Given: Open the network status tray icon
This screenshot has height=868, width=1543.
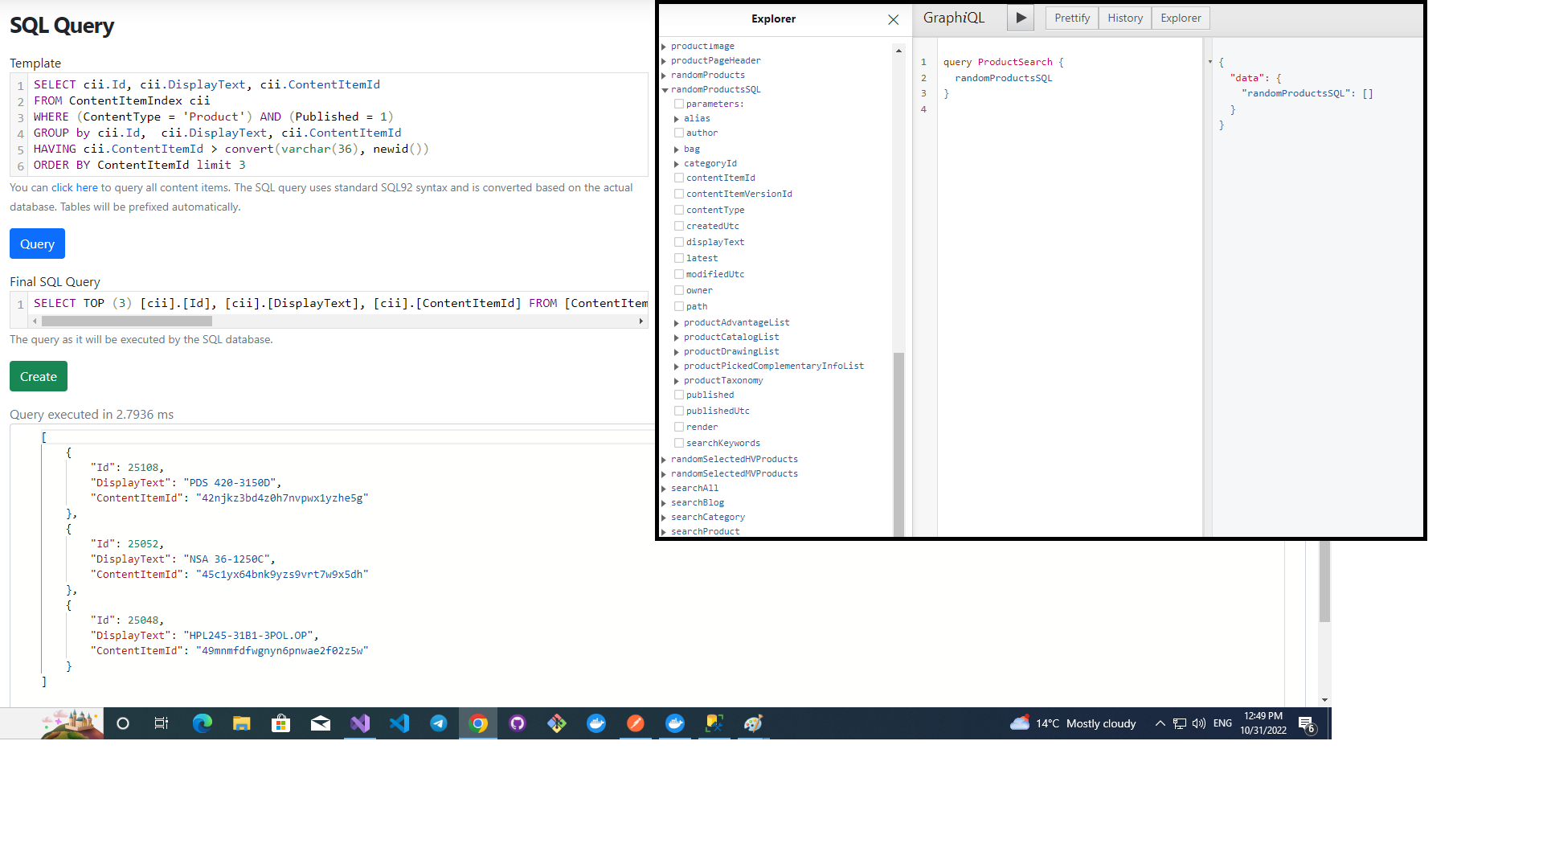Looking at the screenshot, I should [x=1179, y=723].
